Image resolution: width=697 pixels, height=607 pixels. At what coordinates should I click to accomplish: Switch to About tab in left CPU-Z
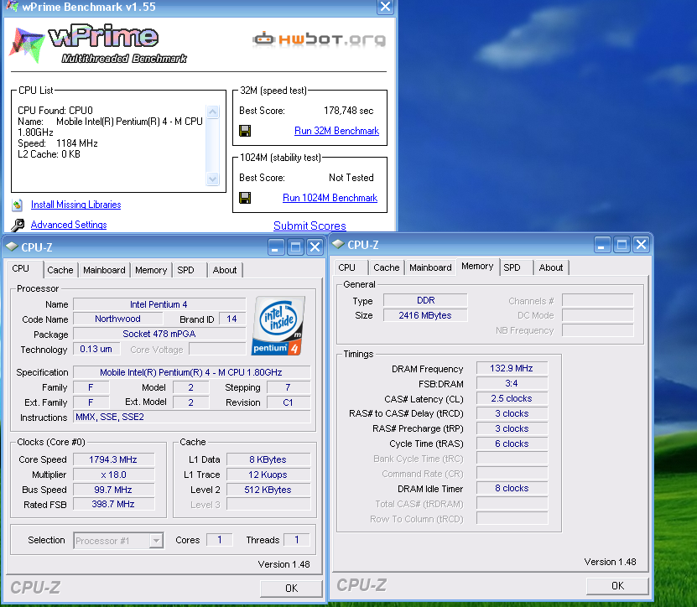point(225,270)
